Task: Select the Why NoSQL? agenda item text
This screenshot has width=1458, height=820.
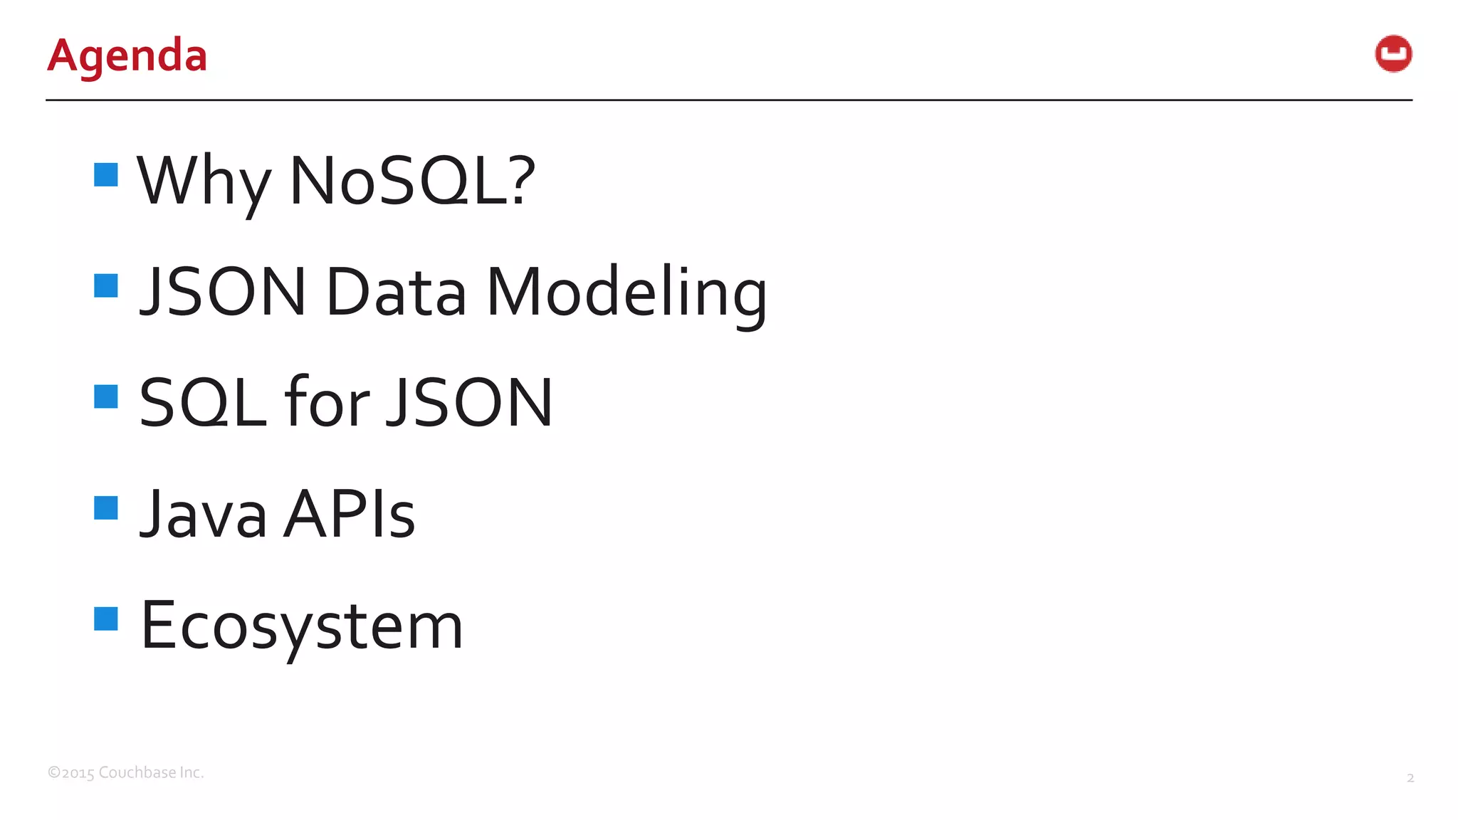Action: tap(335, 181)
